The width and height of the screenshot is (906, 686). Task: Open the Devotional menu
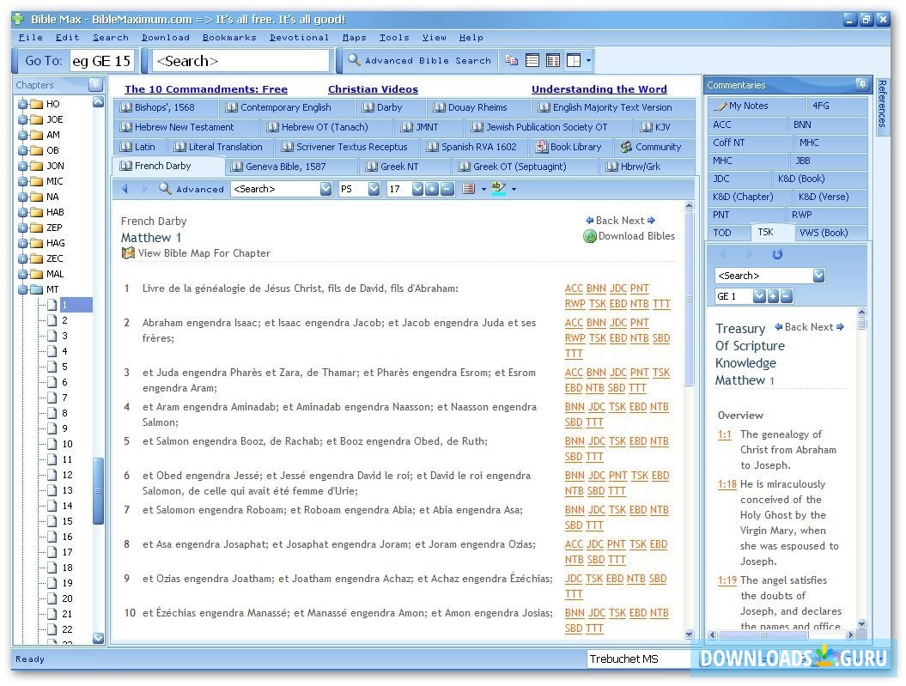299,38
